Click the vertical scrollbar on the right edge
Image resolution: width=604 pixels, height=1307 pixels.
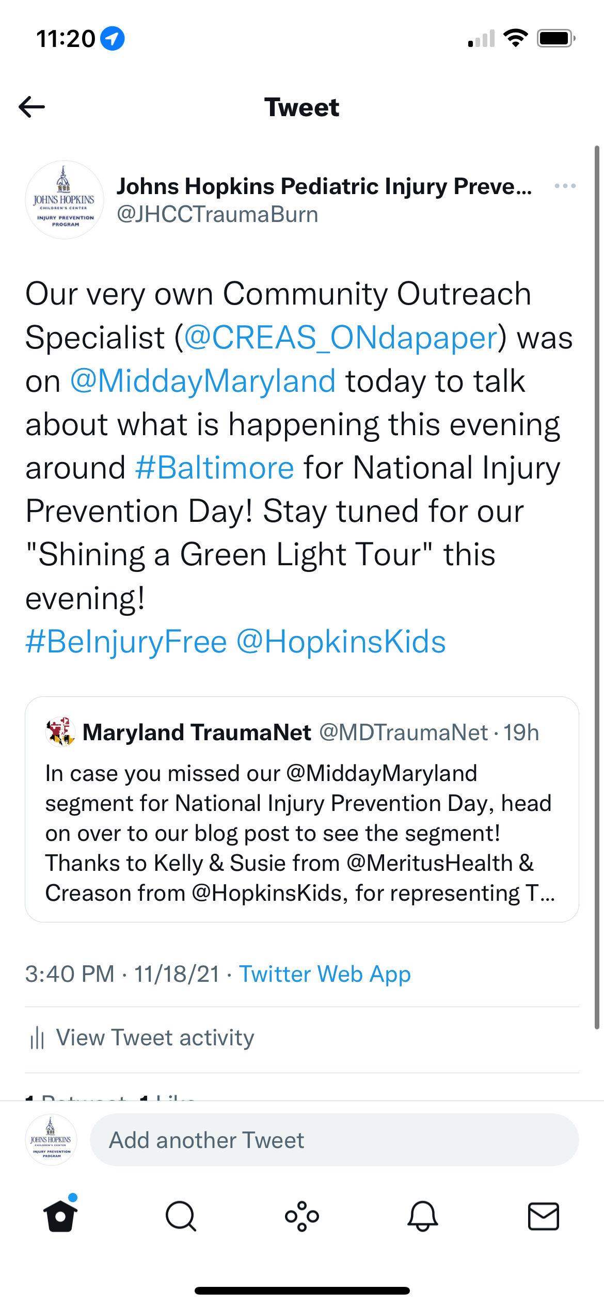(597, 587)
